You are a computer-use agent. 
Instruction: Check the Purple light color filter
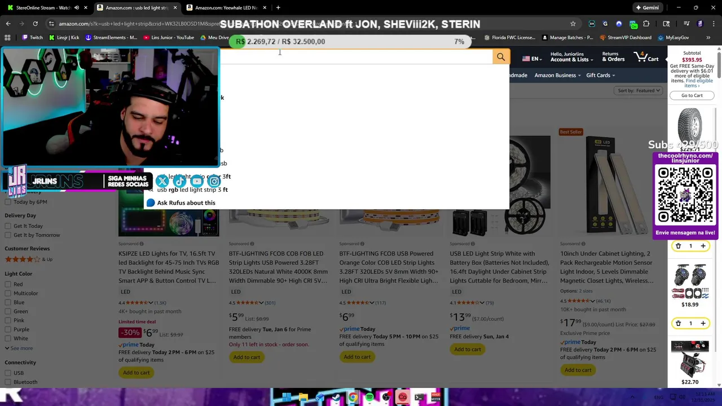pyautogui.click(x=8, y=329)
